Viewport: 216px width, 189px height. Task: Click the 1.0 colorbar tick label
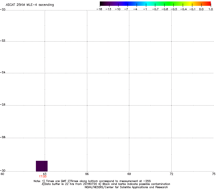click(211, 9)
